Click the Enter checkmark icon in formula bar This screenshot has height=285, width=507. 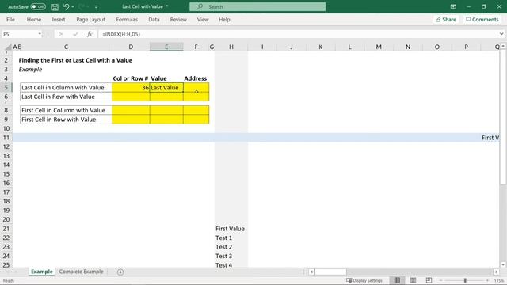coord(75,34)
